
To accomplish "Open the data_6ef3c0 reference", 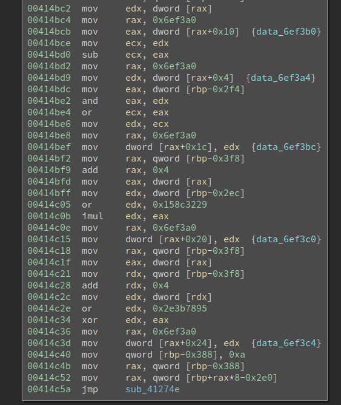I will point(286,239).
